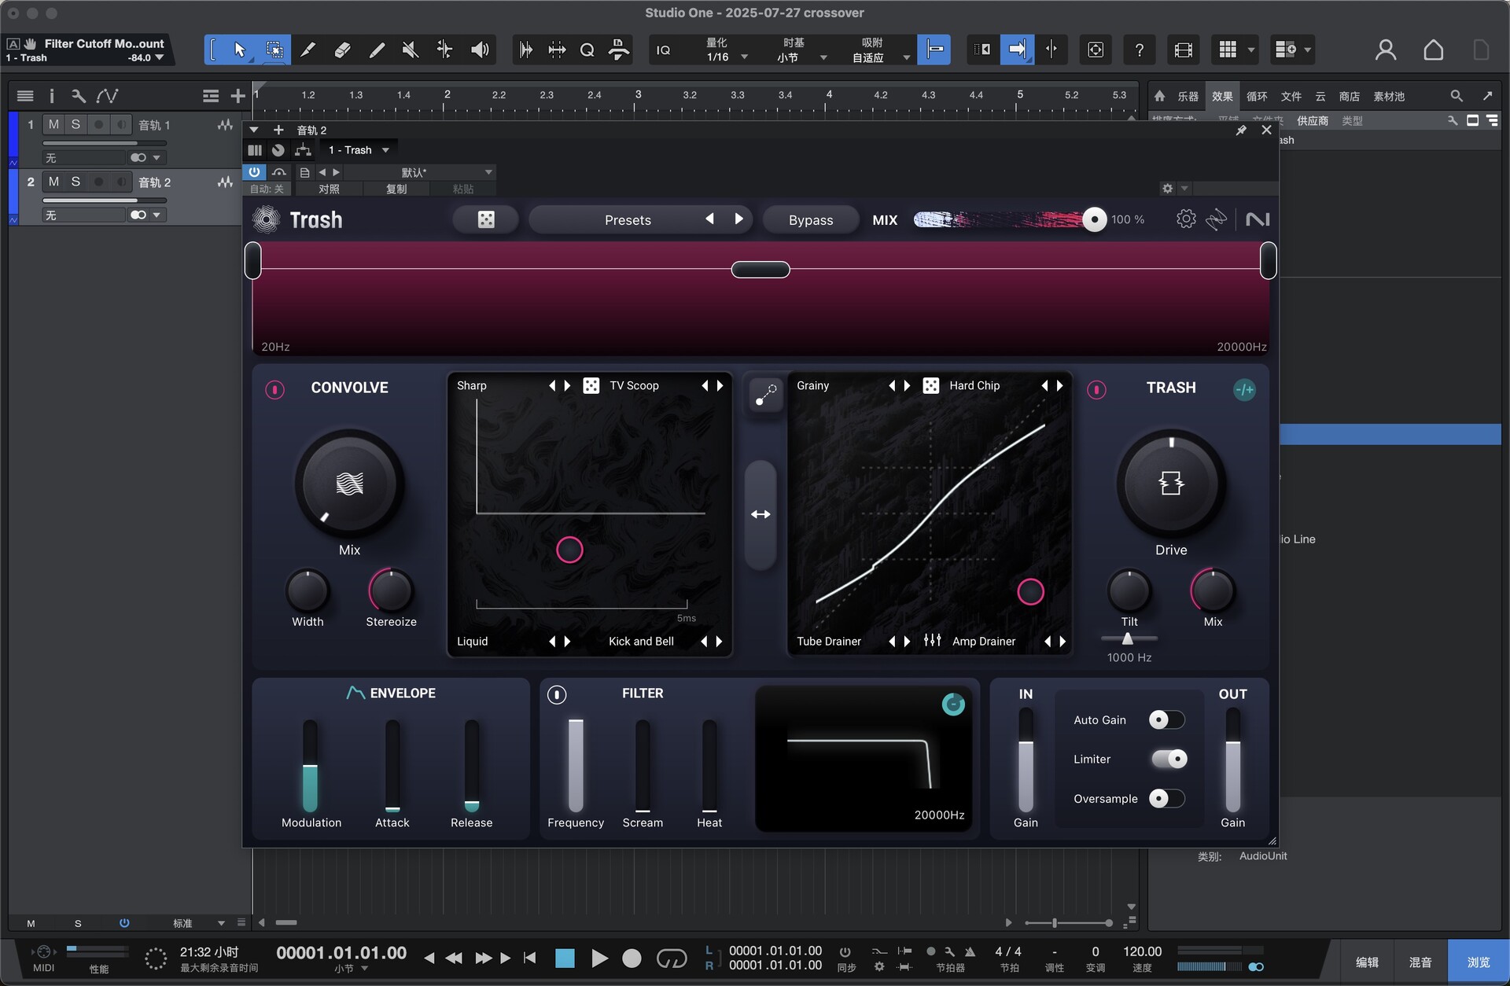Switch to the 效果 browser tab
Image resolution: width=1510 pixels, height=986 pixels.
click(1222, 96)
